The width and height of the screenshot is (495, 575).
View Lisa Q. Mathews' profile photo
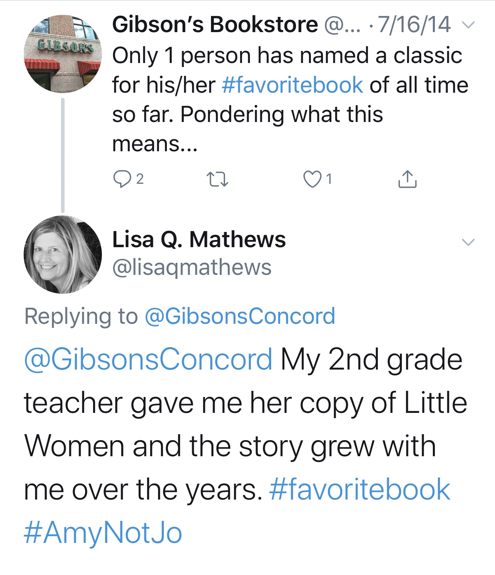tap(63, 254)
